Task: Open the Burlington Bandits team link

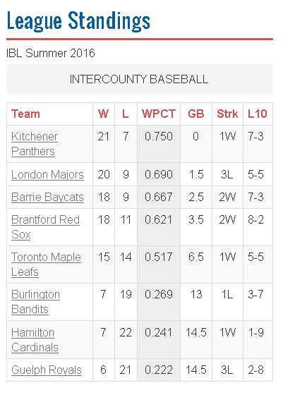Action: (x=35, y=302)
